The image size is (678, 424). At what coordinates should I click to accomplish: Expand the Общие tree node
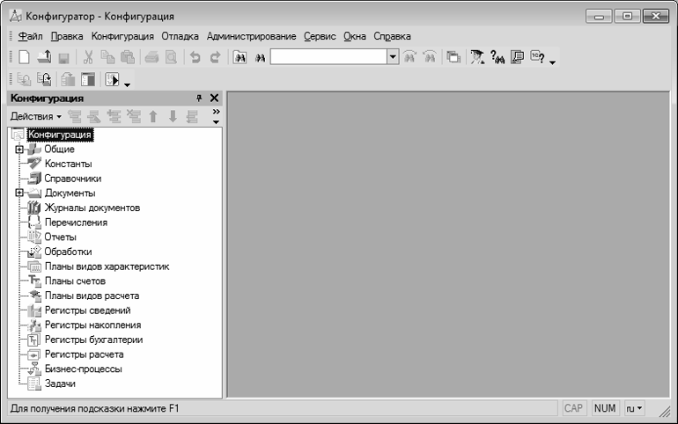(x=18, y=150)
